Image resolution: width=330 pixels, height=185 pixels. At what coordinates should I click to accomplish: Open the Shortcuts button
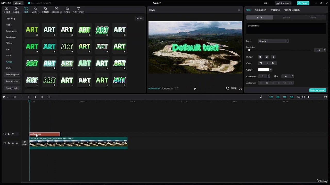[284, 3]
